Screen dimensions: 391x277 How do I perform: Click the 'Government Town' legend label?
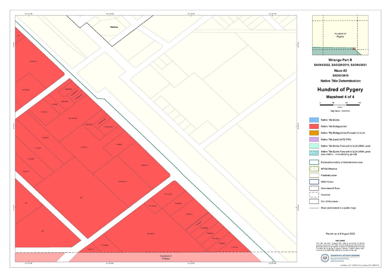pyautogui.click(x=330, y=188)
